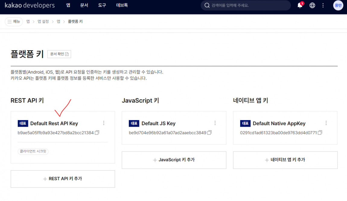Open the 도구 top menu

pos(102,5)
